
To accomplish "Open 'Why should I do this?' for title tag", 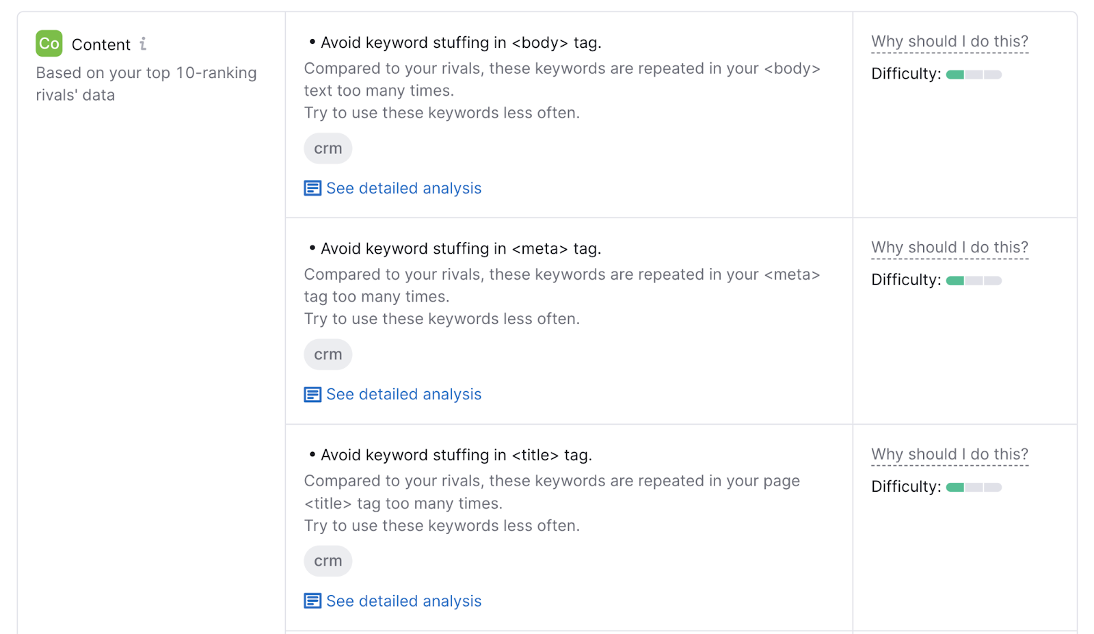I will [949, 453].
